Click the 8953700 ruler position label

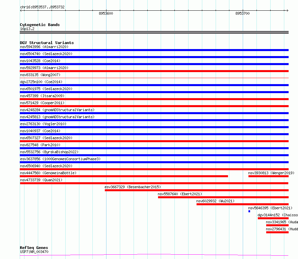click(x=242, y=13)
